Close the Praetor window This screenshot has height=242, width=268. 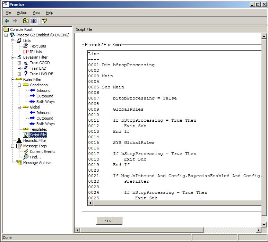point(264,4)
